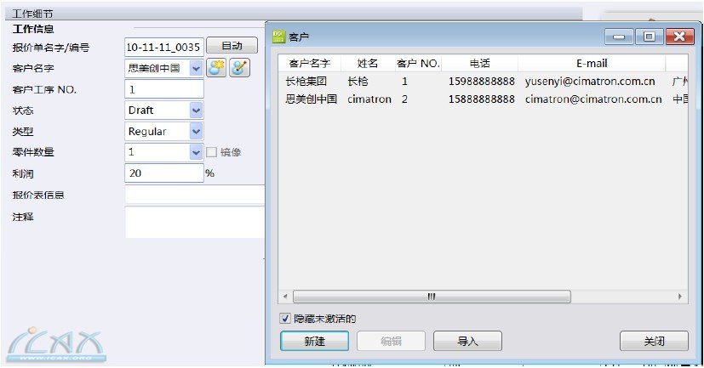Open the 零件数量 dropdown

pyautogui.click(x=196, y=152)
